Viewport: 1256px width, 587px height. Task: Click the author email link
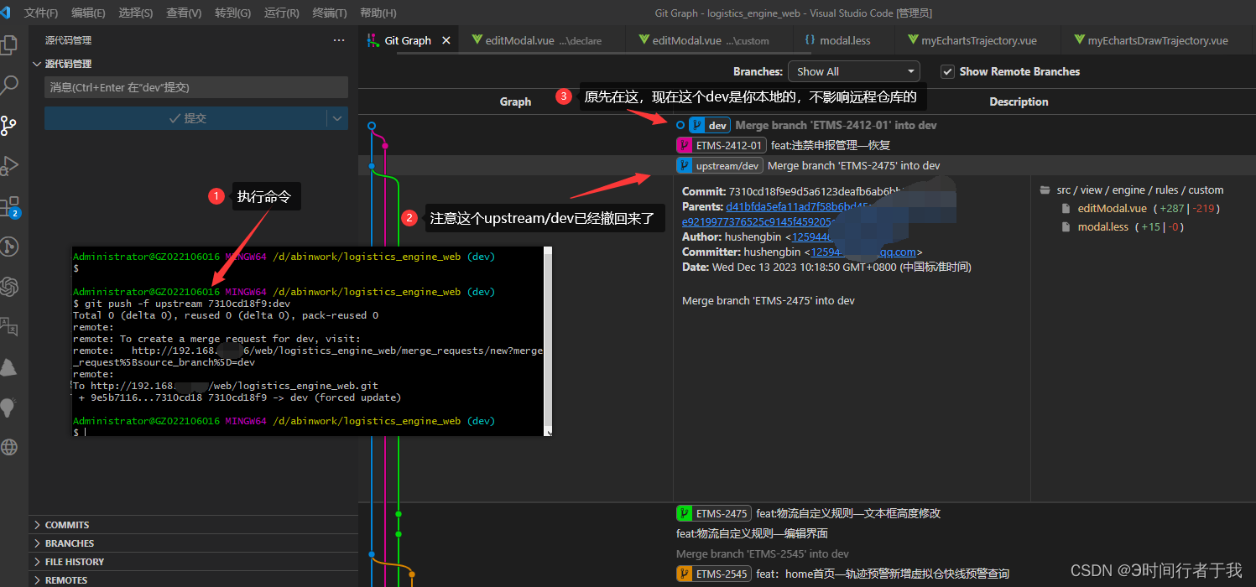tap(814, 236)
